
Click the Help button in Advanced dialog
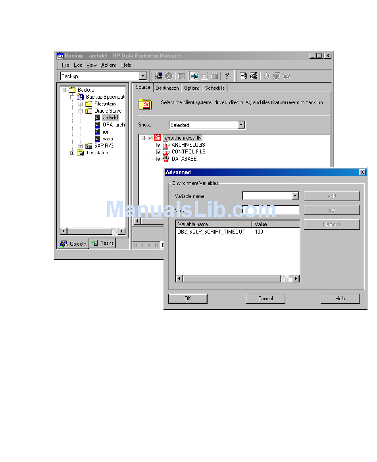(x=340, y=299)
